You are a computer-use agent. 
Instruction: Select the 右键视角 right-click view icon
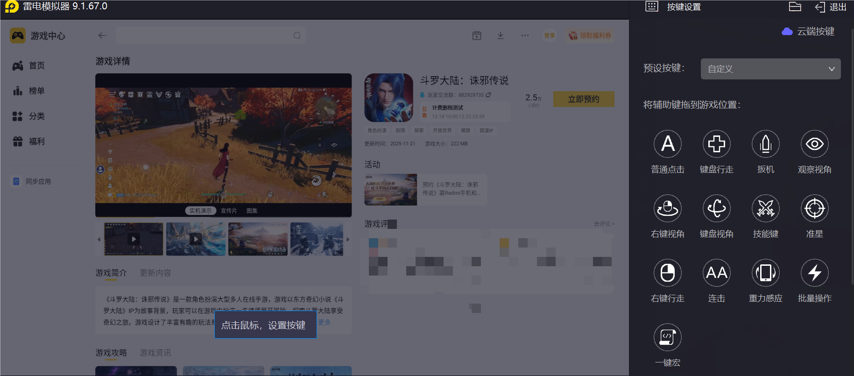(x=667, y=208)
